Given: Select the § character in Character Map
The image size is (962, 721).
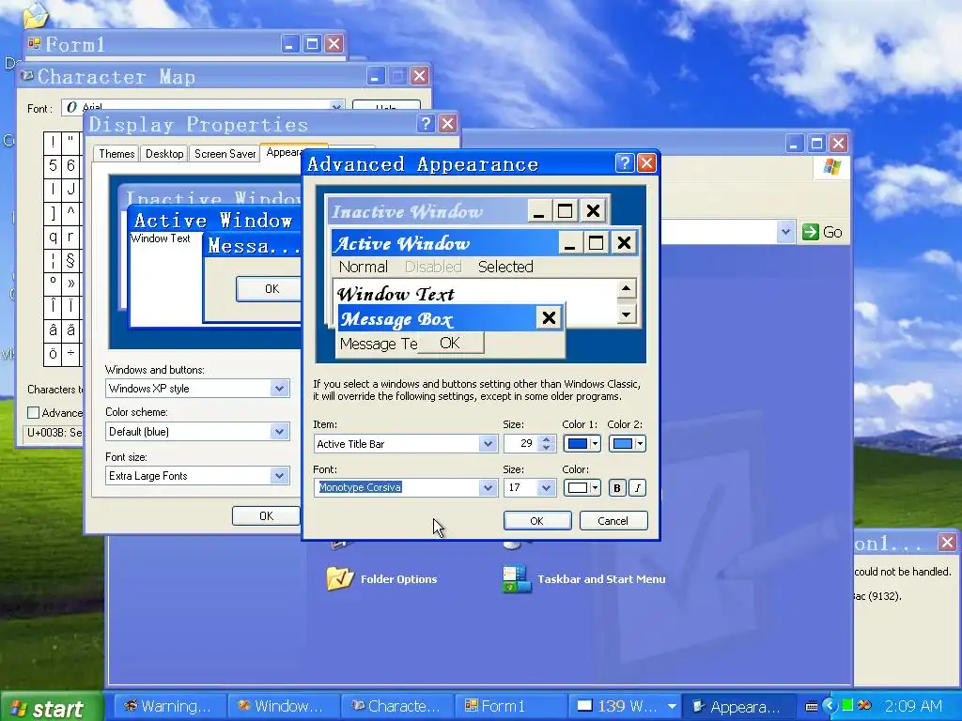Looking at the screenshot, I should click(70, 260).
